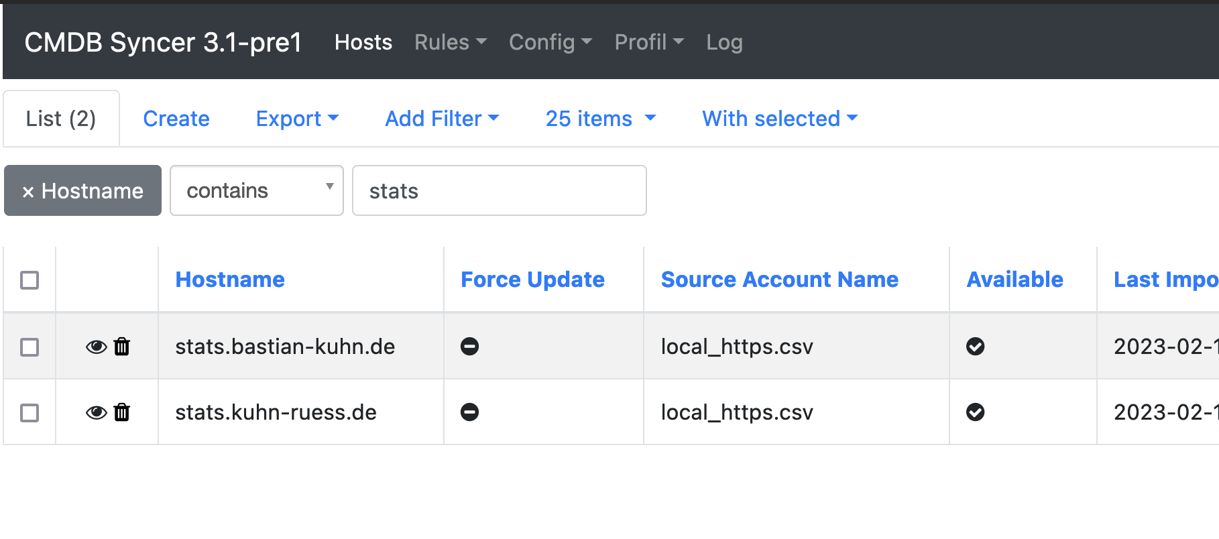The width and height of the screenshot is (1219, 539).
Task: Delete the stats.bastian-kuhn.de host
Action: click(x=122, y=347)
